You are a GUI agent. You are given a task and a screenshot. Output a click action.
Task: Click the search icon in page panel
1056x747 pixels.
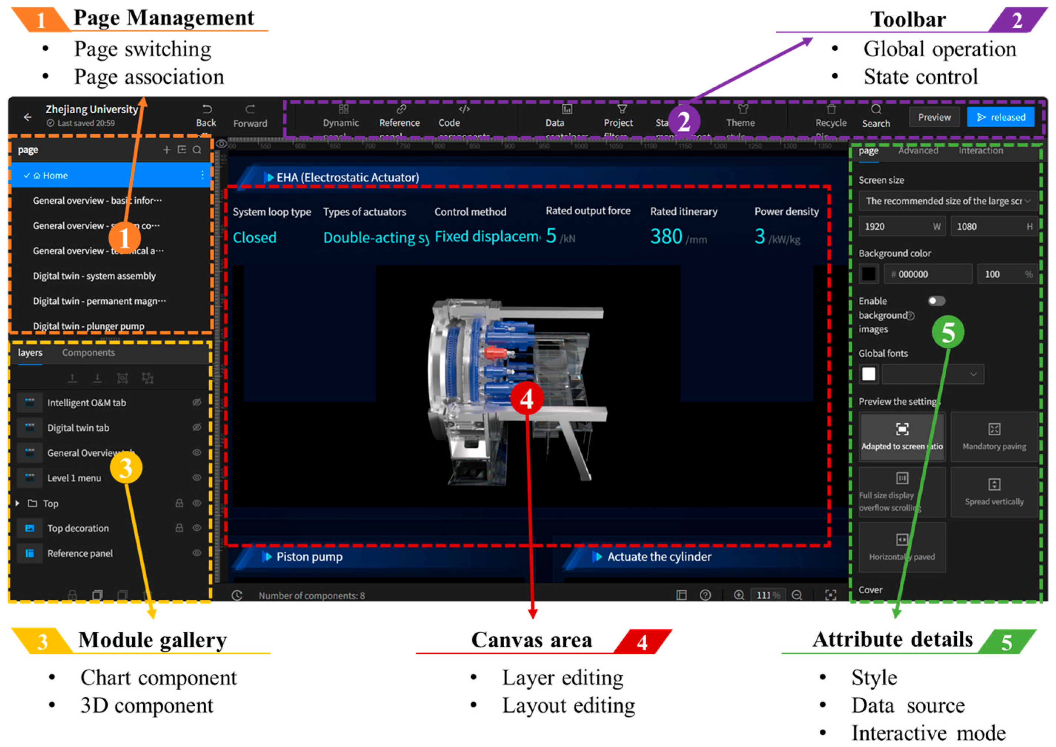197,150
